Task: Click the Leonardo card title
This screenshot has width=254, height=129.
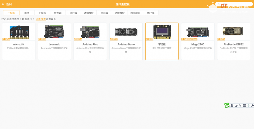Action: pos(54,44)
